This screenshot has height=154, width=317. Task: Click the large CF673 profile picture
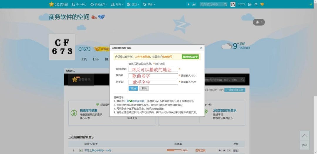(62, 47)
